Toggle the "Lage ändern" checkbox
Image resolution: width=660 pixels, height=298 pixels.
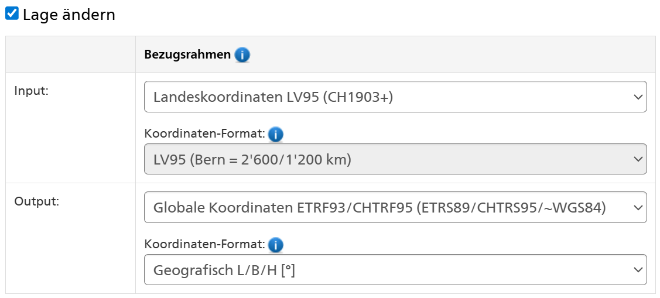[x=12, y=13]
